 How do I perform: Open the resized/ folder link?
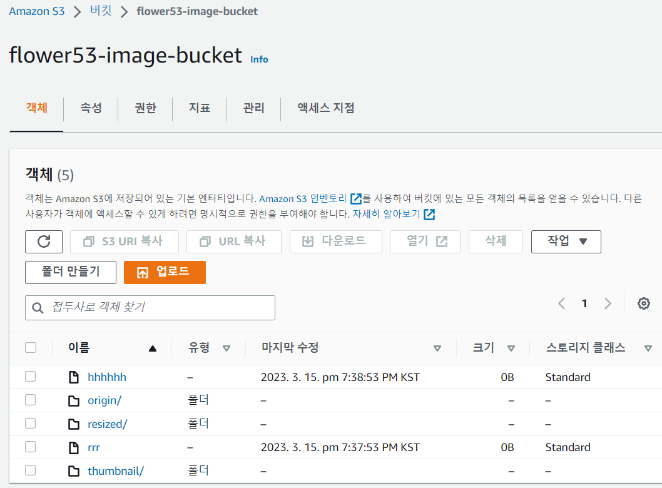(107, 424)
